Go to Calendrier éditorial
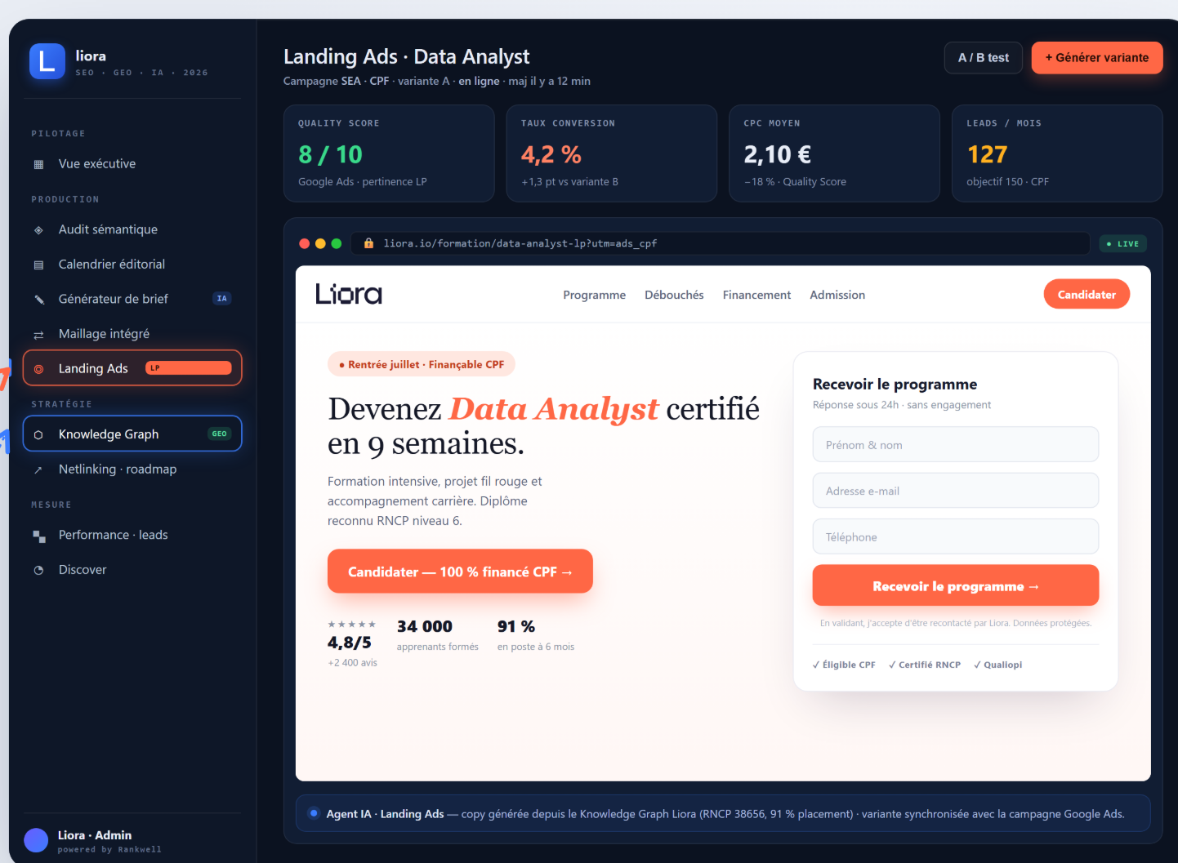 tap(132, 265)
